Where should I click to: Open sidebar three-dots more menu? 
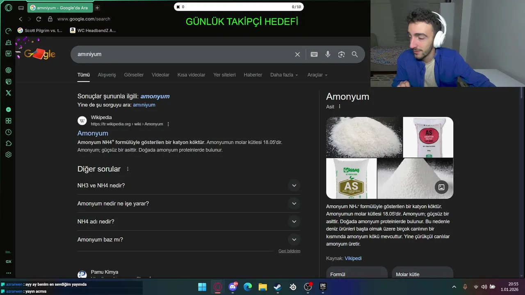coord(8,273)
